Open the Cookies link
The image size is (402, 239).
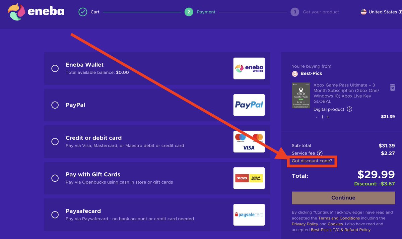(335, 224)
